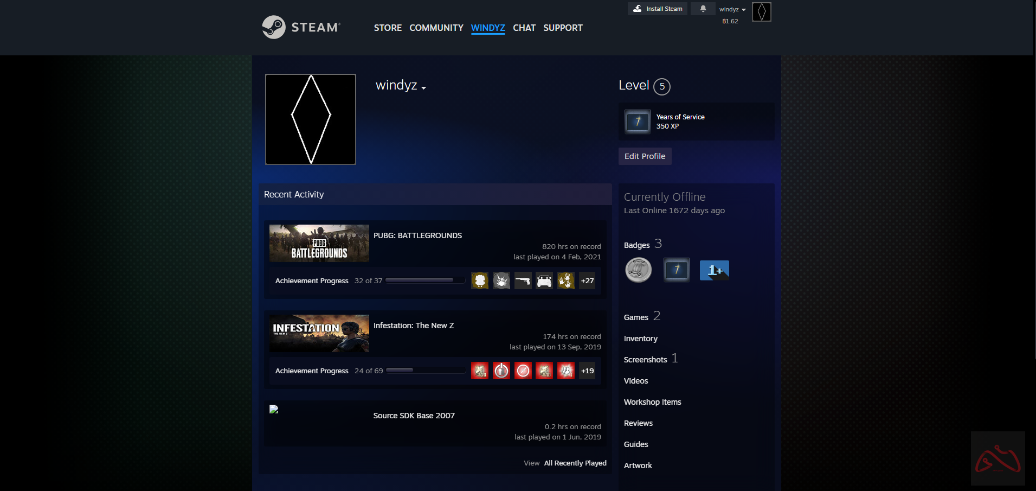Show +27 more PUBG achievements
Image resolution: width=1036 pixels, height=491 pixels.
pos(587,280)
